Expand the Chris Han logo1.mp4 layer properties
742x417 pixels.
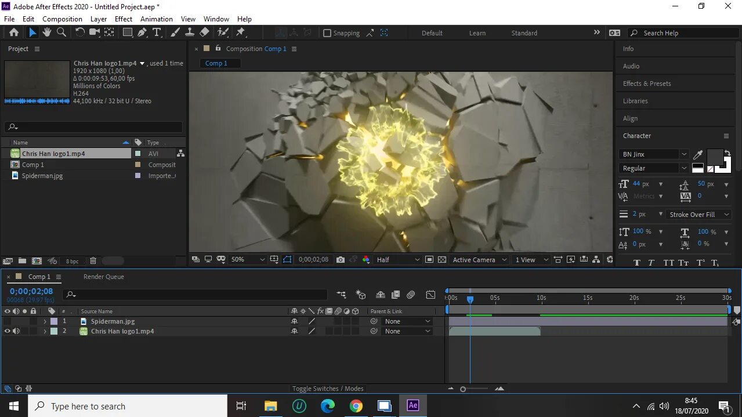(x=45, y=331)
